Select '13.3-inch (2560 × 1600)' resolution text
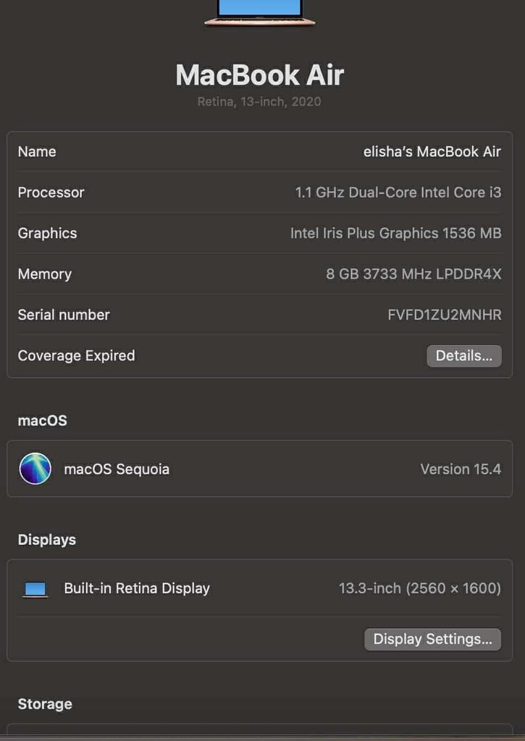Image resolution: width=525 pixels, height=741 pixels. (x=420, y=588)
